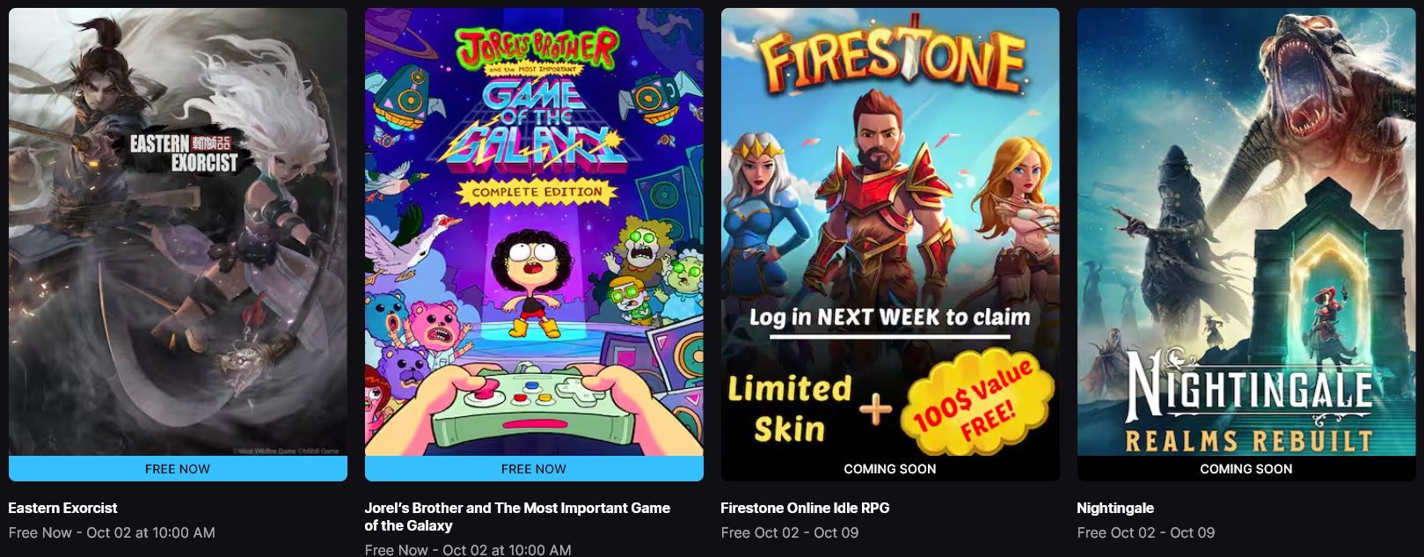Open the Eastern Exorcist cover art
This screenshot has width=1424, height=557.
tap(178, 232)
